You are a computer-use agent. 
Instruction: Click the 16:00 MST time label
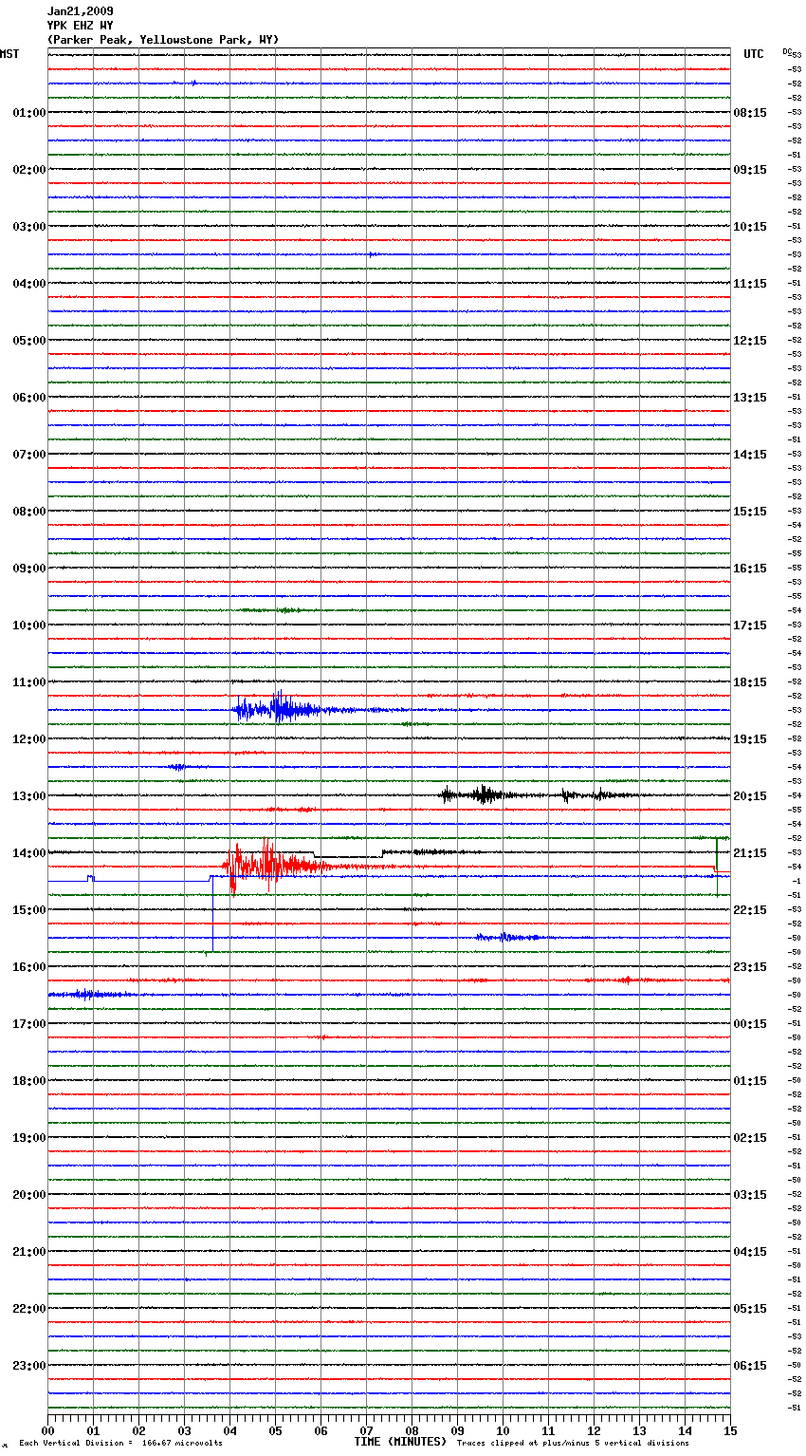29,967
